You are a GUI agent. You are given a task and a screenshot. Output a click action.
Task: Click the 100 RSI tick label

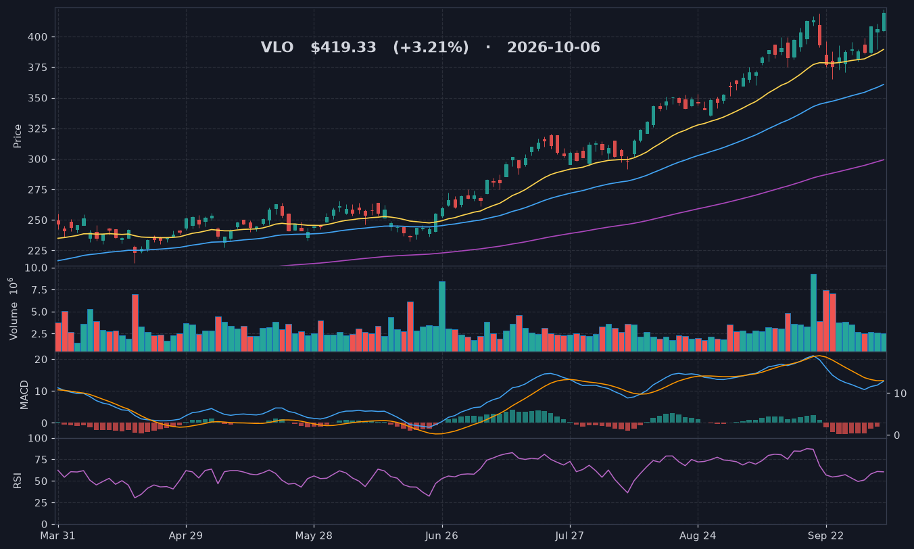click(x=38, y=439)
